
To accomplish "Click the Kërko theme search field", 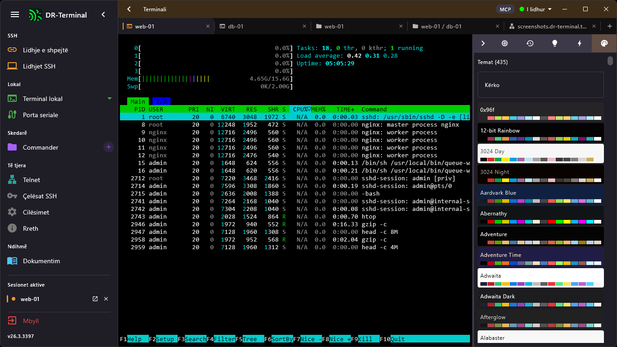I will (540, 85).
